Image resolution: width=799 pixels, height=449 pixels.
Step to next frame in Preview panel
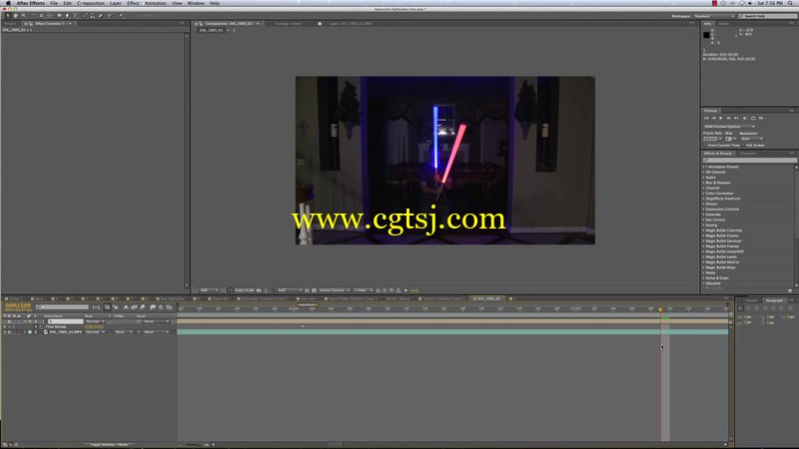point(728,118)
